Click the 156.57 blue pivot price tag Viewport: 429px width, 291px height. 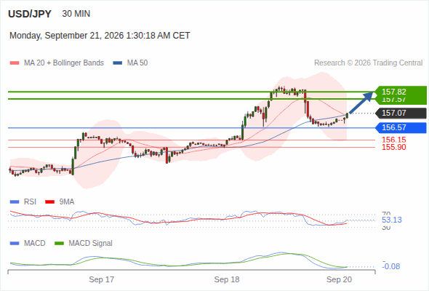click(x=401, y=127)
